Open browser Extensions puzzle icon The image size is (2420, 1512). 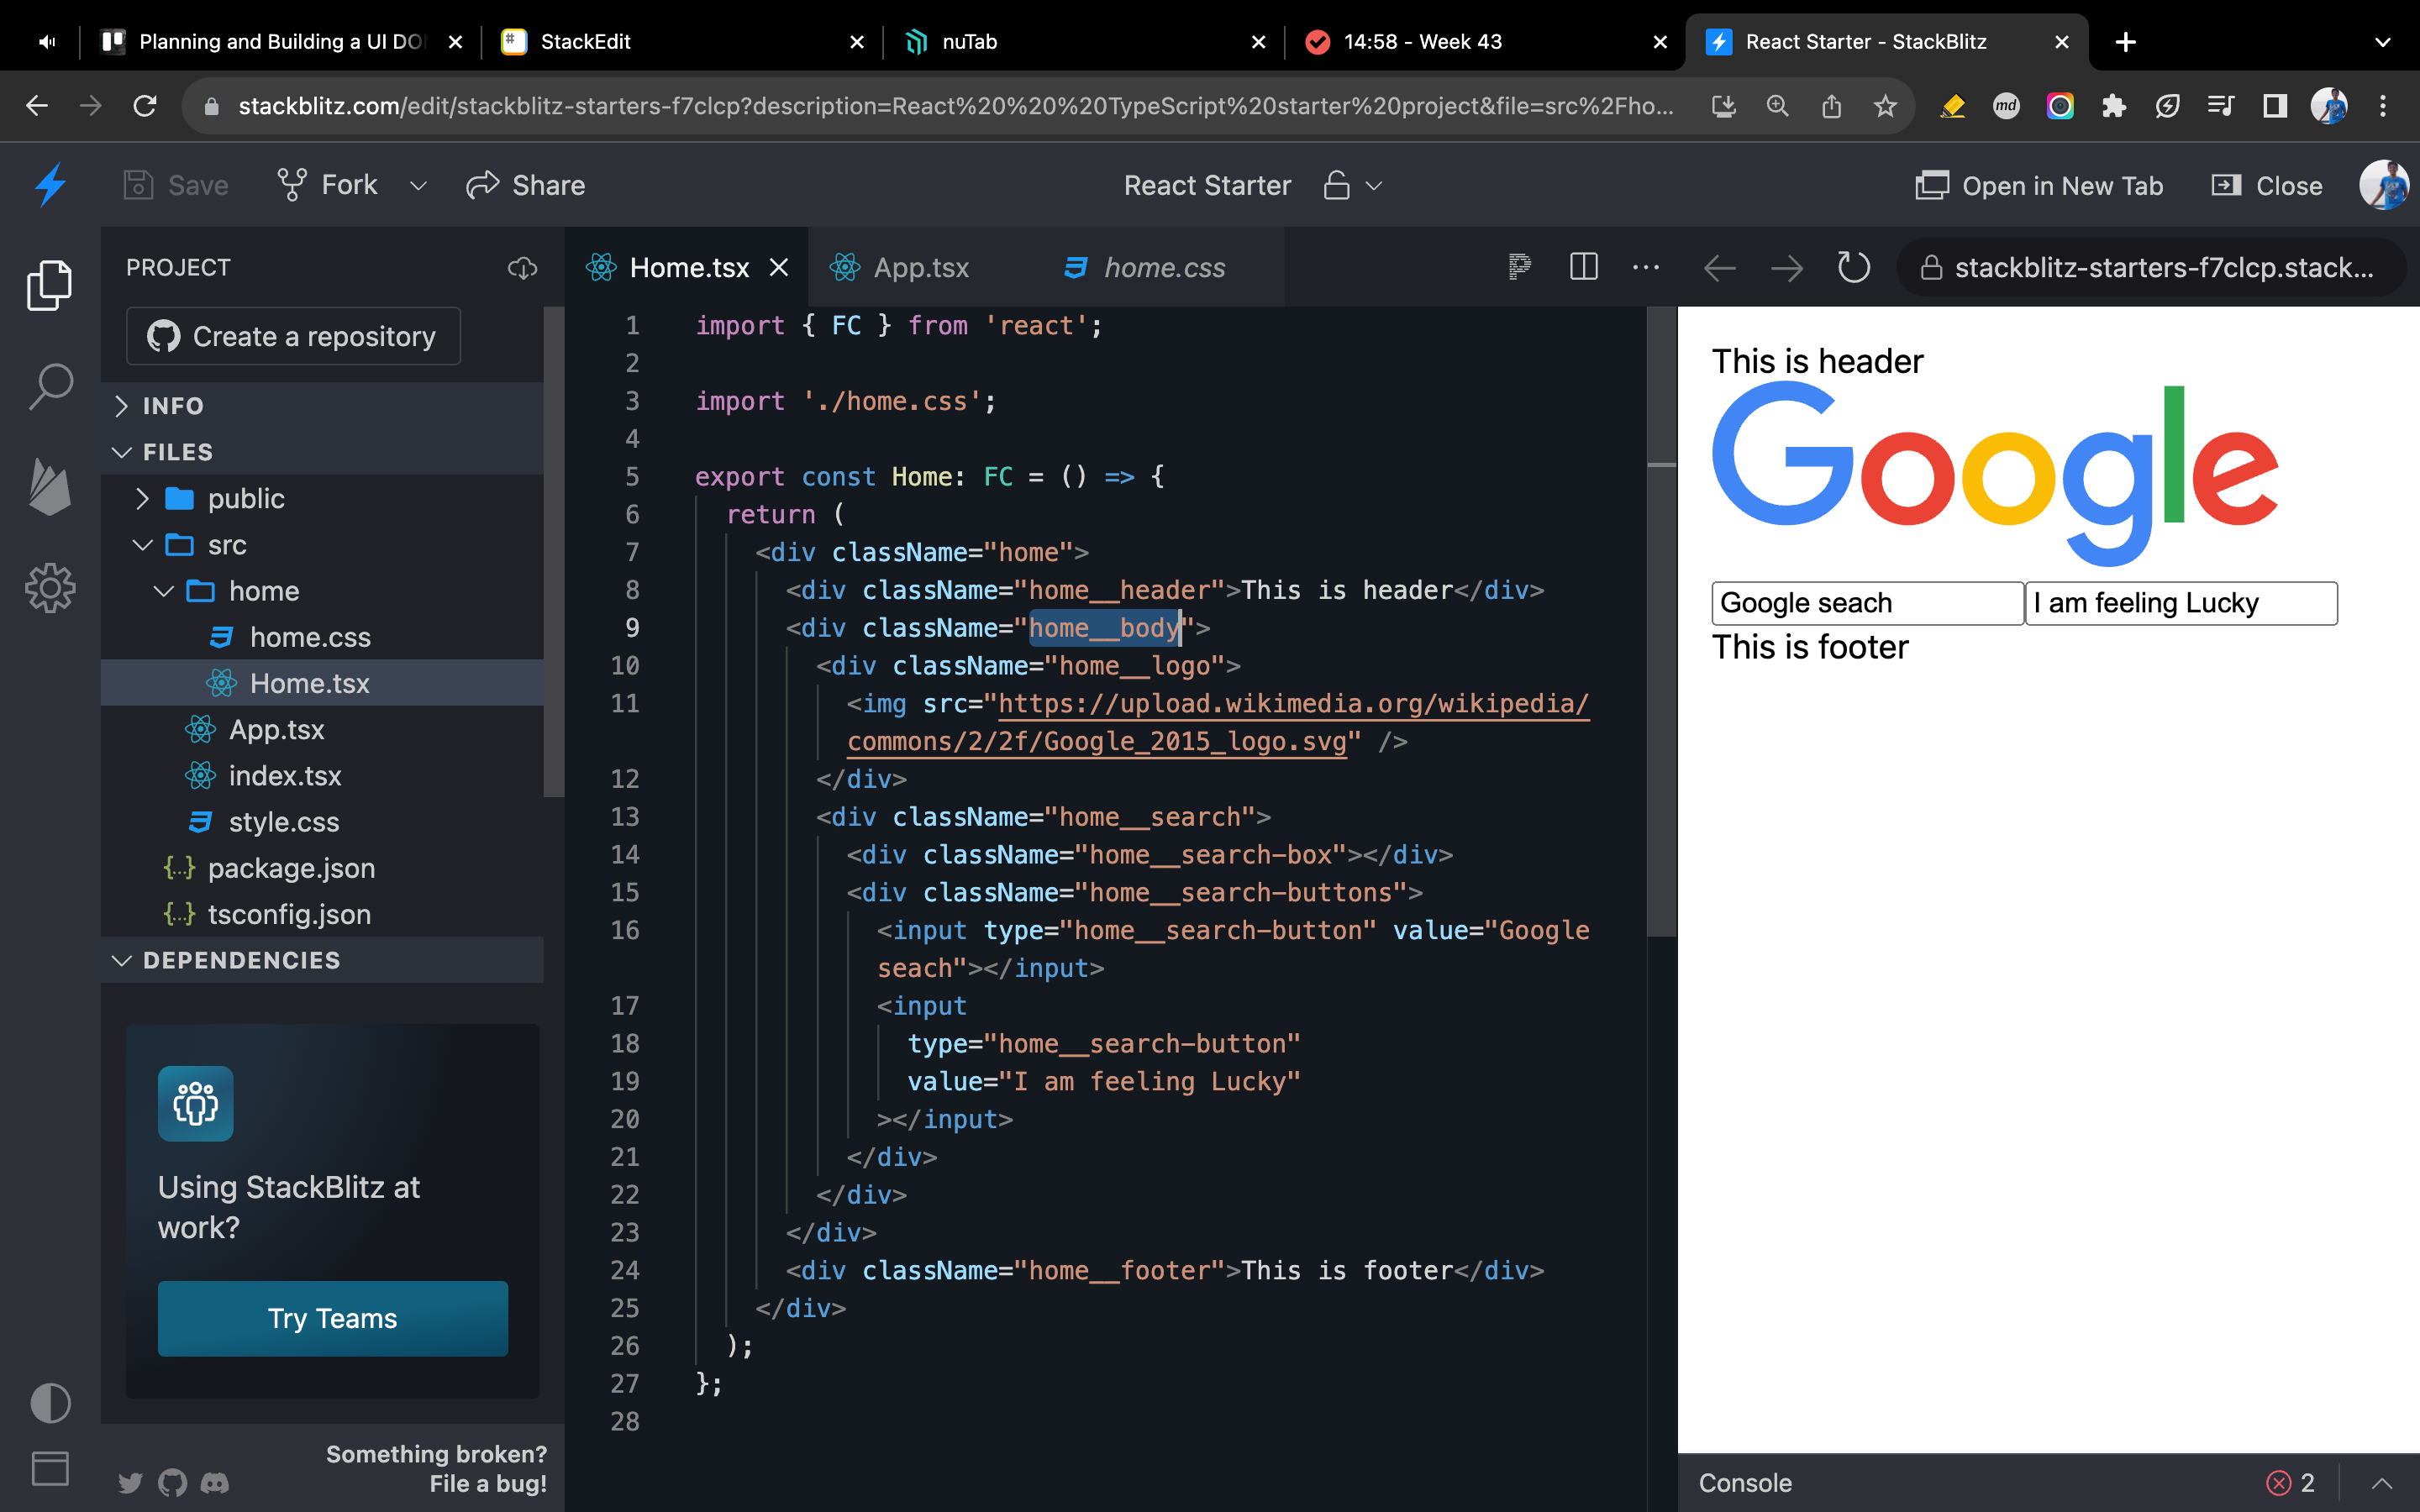[x=2113, y=106]
